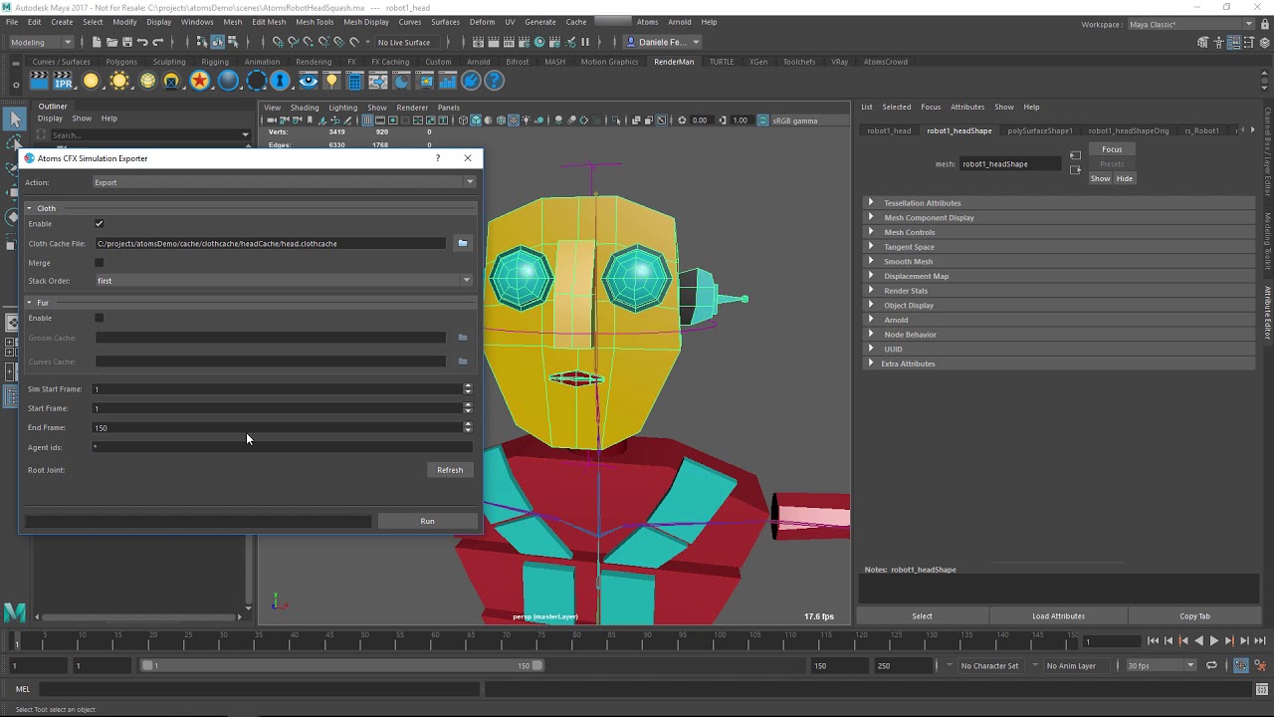Click the range slider start handle
Viewport: 1274px width, 717px height.
tap(147, 665)
